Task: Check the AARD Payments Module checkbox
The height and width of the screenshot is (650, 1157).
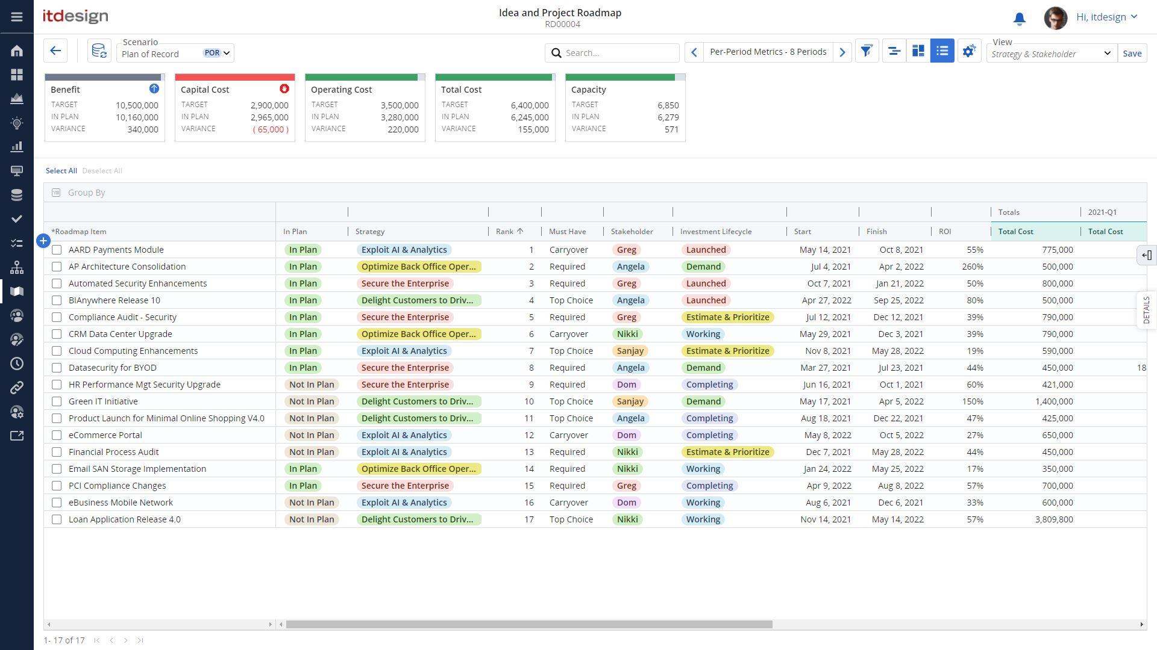Action: point(57,250)
